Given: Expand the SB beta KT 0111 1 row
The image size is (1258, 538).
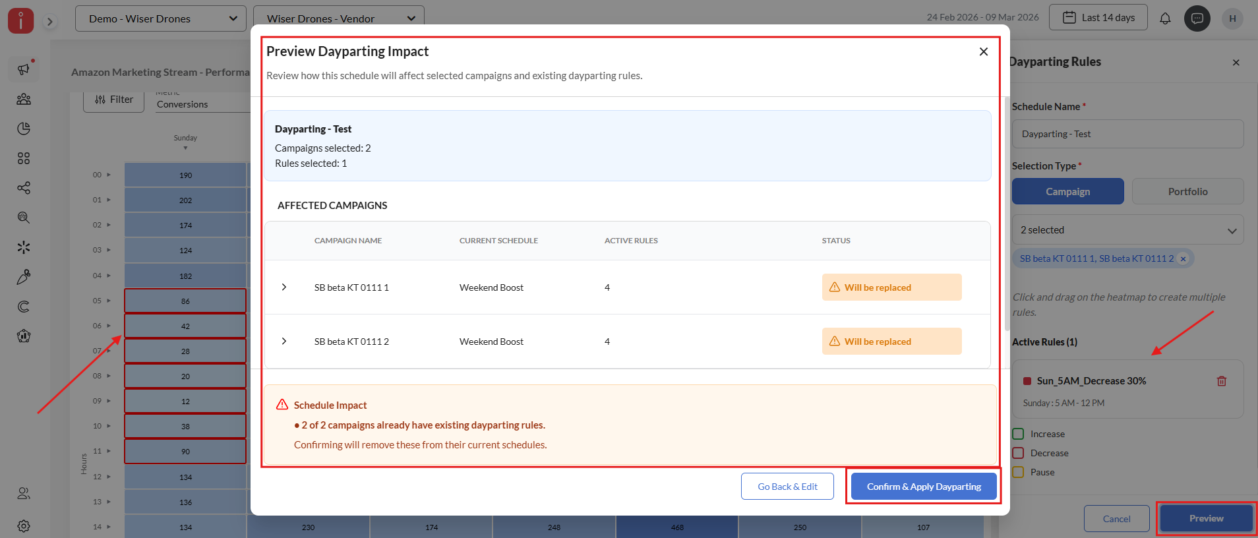Looking at the screenshot, I should pyautogui.click(x=284, y=287).
